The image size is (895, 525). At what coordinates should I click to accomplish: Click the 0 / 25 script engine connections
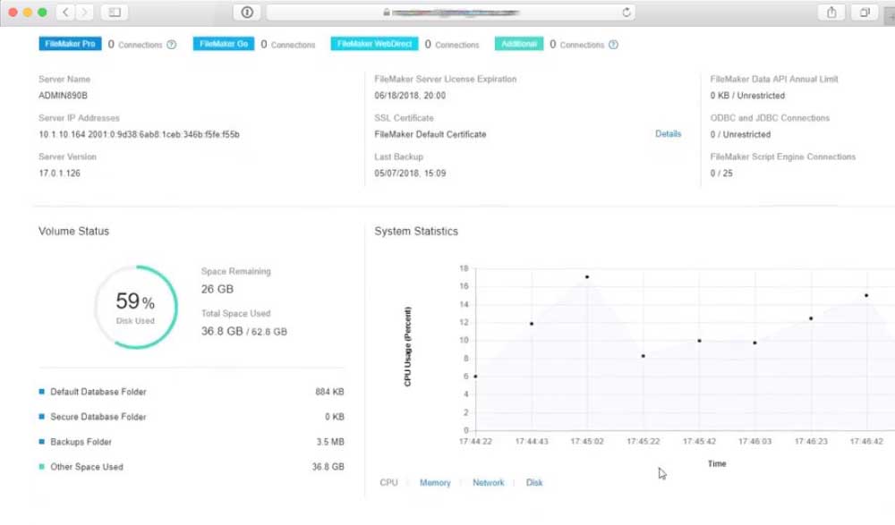[720, 173]
